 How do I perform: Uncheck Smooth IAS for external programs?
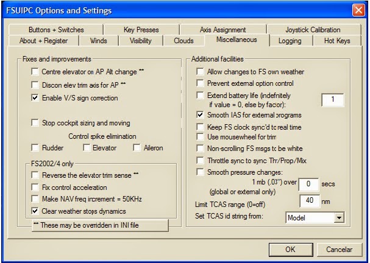200,115
